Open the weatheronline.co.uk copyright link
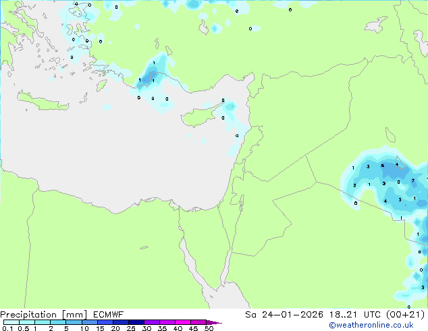The image size is (428, 331). pos(371,325)
